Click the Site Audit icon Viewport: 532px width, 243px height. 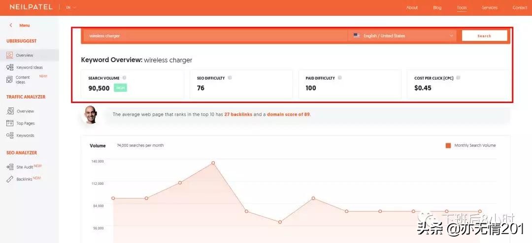(x=10, y=167)
